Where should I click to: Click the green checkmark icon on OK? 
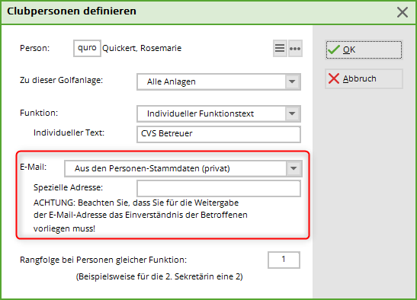[333, 49]
